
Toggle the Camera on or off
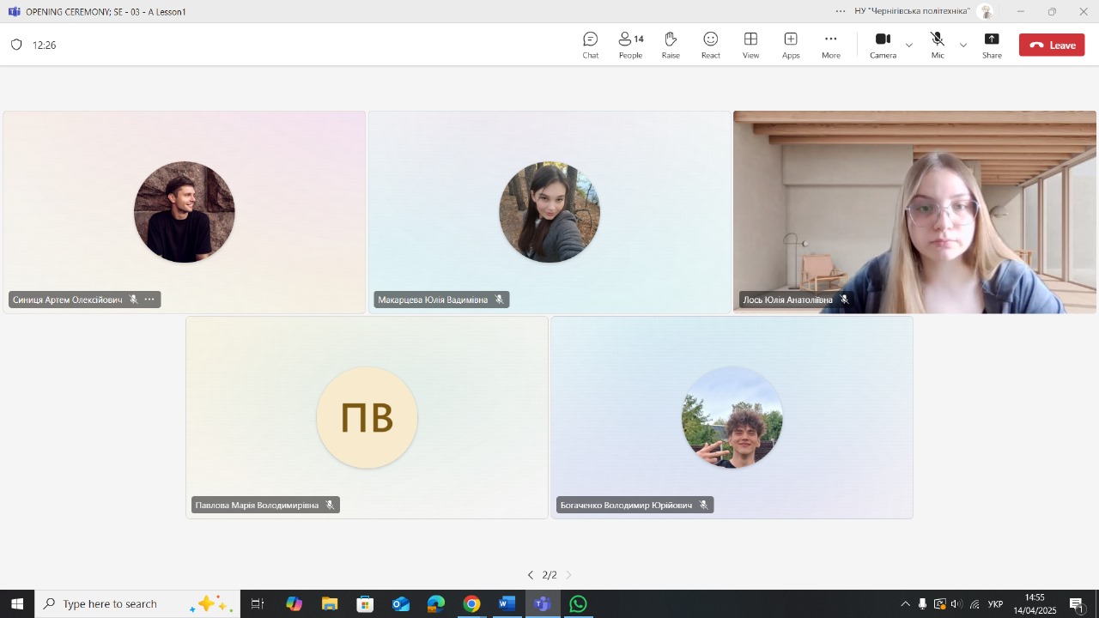coord(883,45)
